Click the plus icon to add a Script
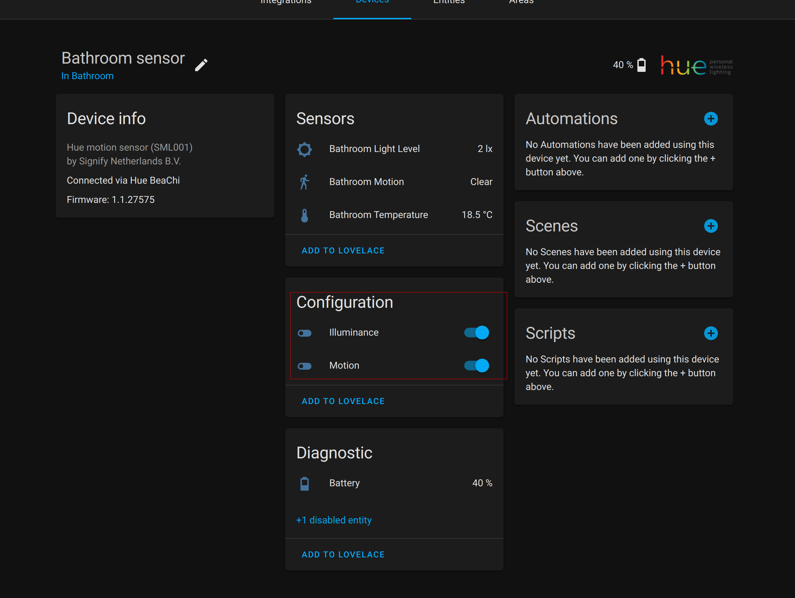The image size is (795, 598). (711, 333)
